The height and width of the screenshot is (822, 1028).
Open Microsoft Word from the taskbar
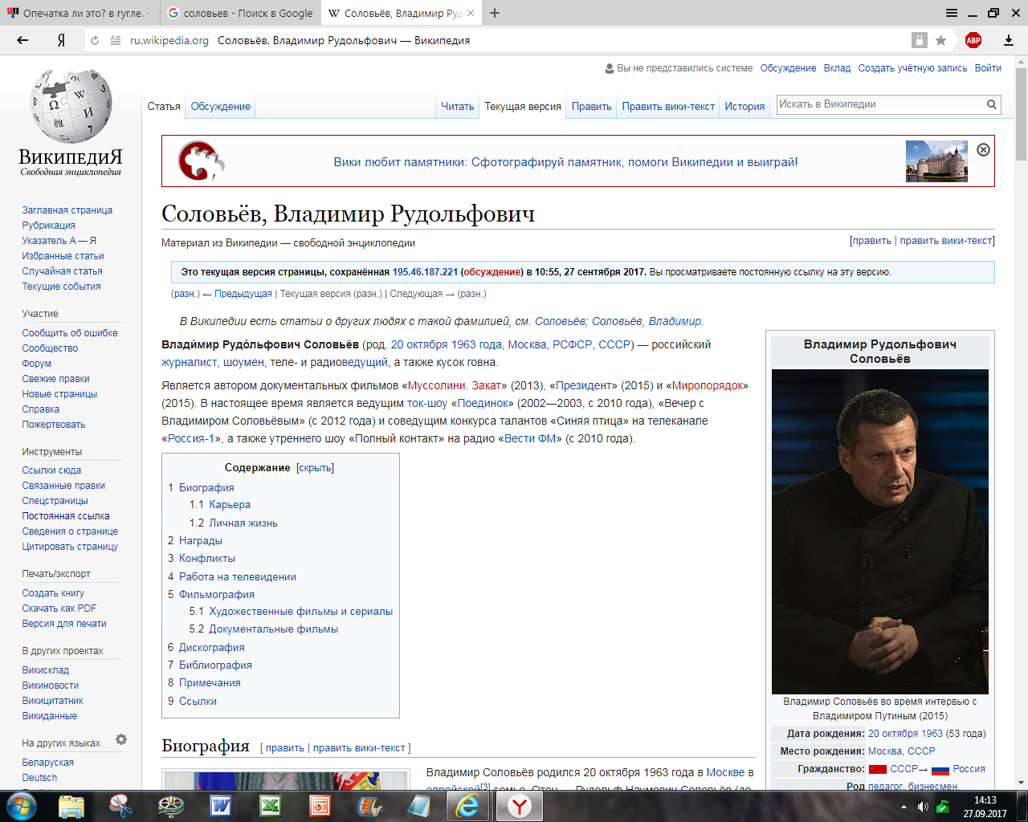(x=221, y=805)
